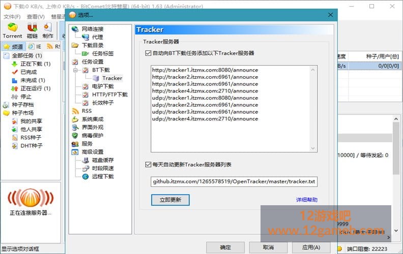Image resolution: width=403 pixels, height=254 pixels.
Task: Select 我的共享 in sidebar
Action: tap(31, 121)
